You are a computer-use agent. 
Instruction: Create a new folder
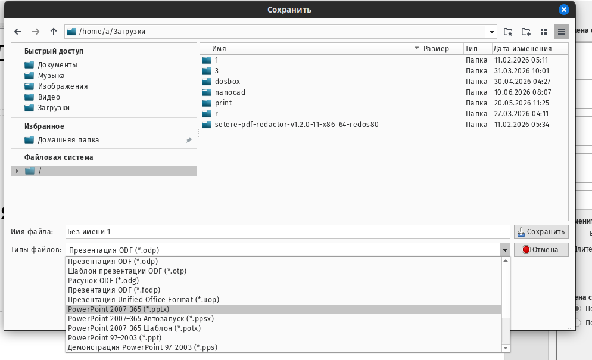[x=526, y=32]
